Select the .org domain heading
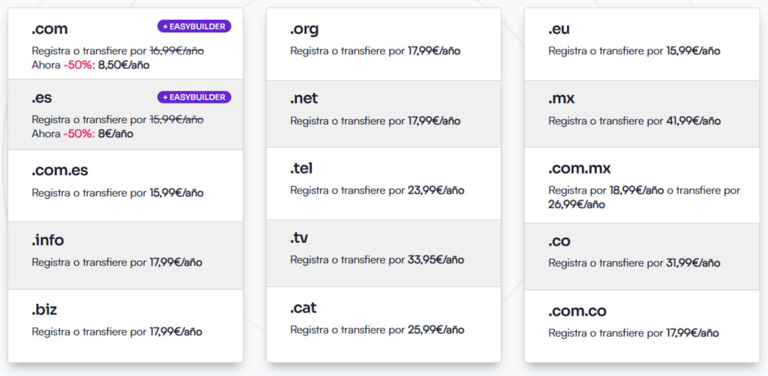 click(304, 29)
